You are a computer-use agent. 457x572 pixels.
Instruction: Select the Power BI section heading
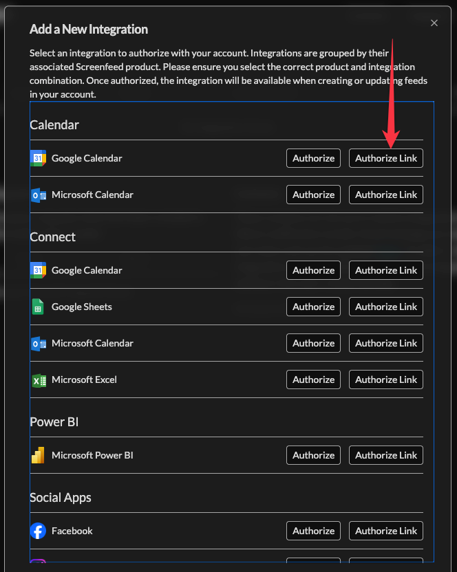[54, 421]
